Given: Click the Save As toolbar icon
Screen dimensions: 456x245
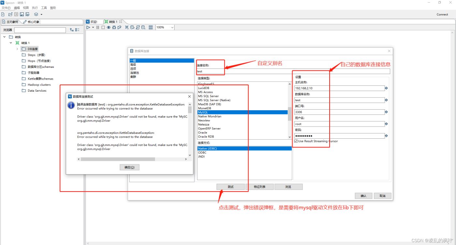Looking at the screenshot, I should (x=28, y=14).
